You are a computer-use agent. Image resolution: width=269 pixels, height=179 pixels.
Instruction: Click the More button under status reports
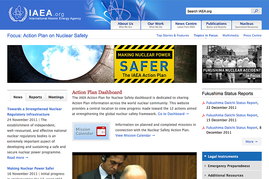[251, 142]
